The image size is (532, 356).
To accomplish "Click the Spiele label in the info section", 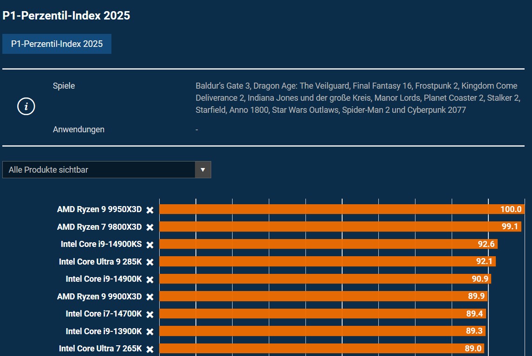I will 64,86.
